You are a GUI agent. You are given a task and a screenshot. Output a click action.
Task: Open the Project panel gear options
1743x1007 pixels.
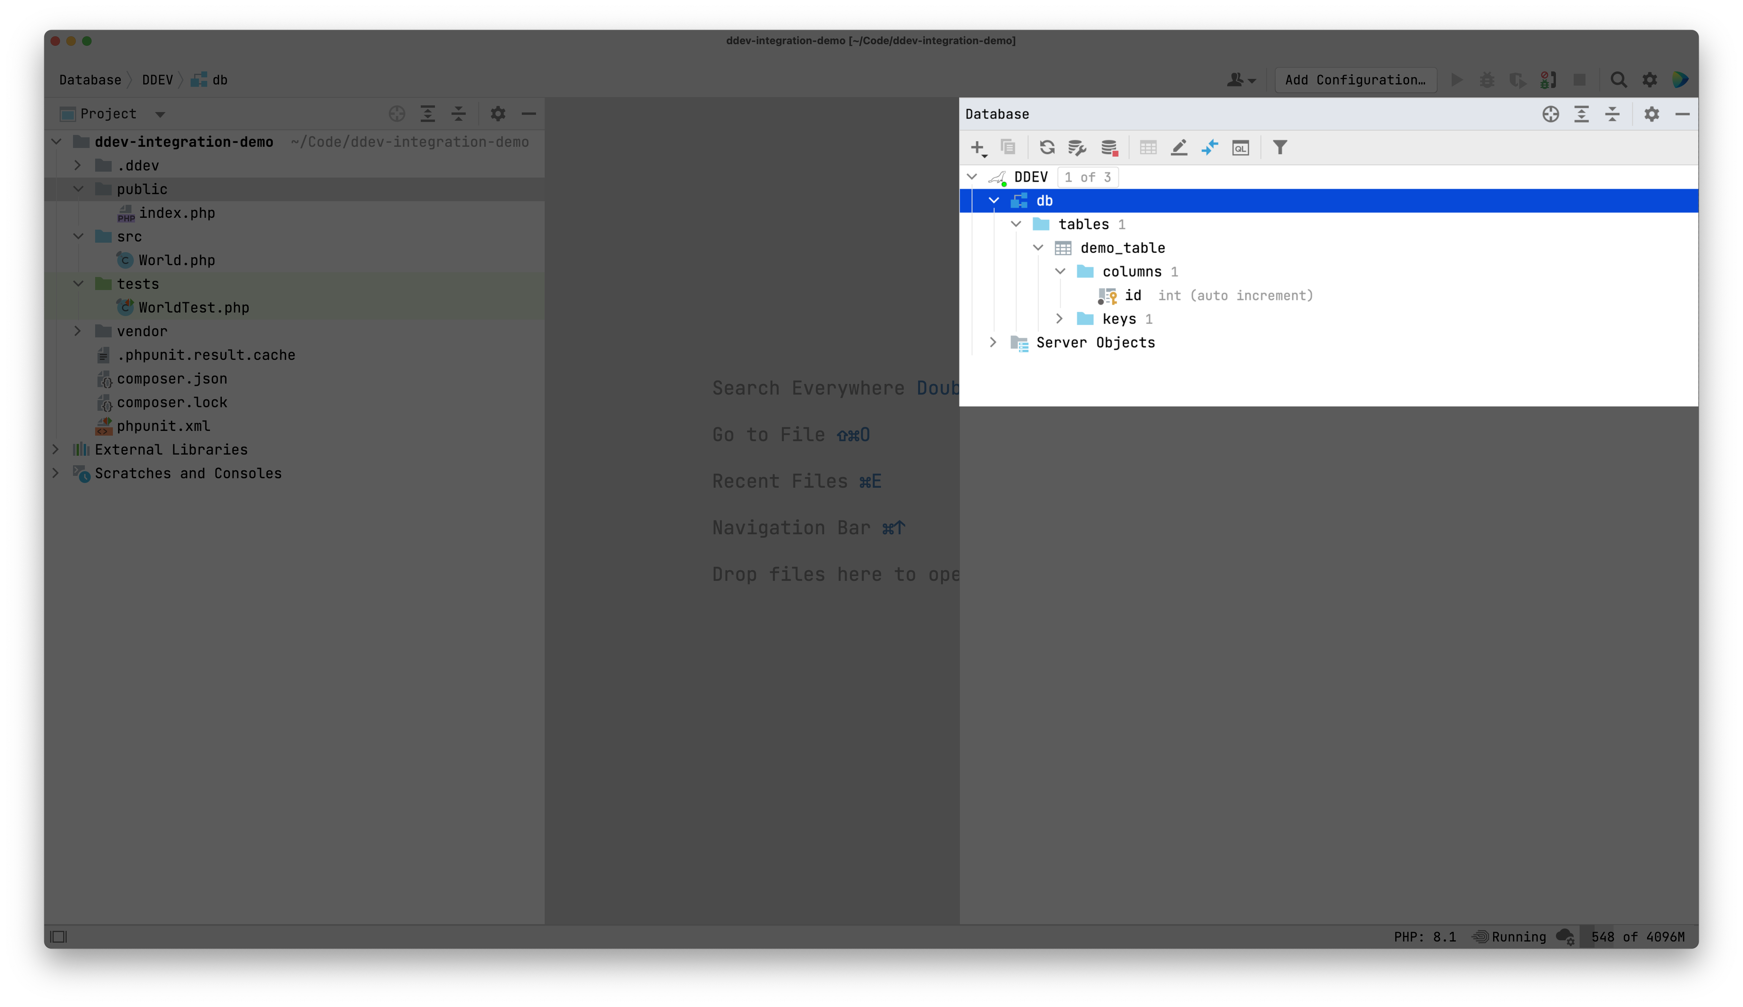coord(498,113)
